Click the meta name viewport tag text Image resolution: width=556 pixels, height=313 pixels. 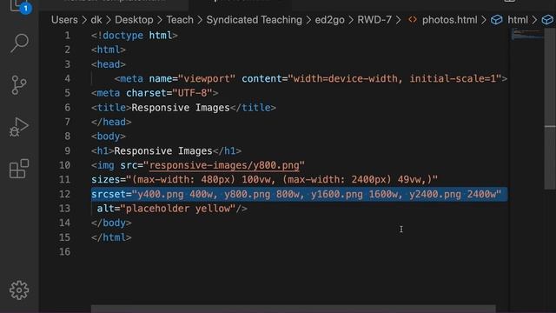point(175,78)
